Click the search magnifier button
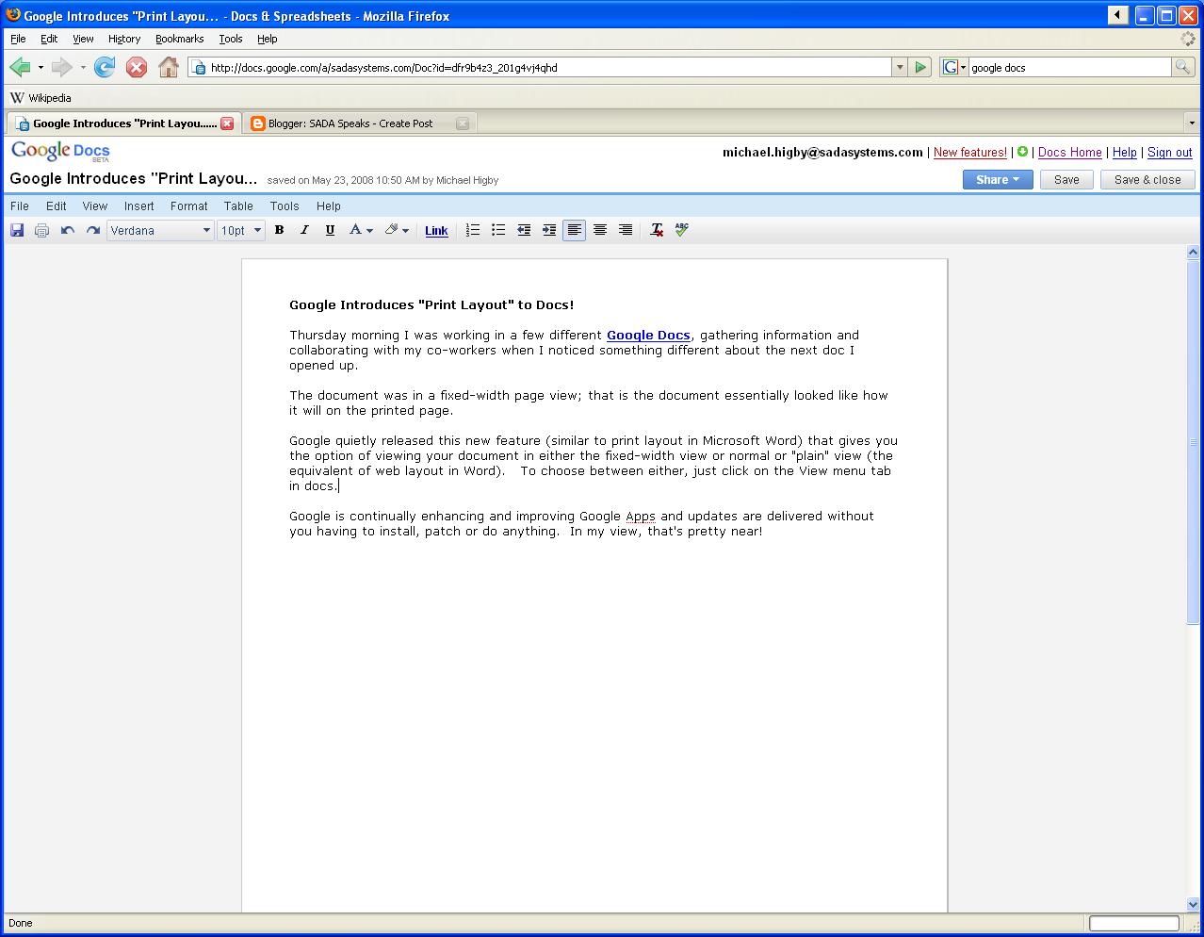Viewport: 1204px width, 937px height. click(1182, 67)
